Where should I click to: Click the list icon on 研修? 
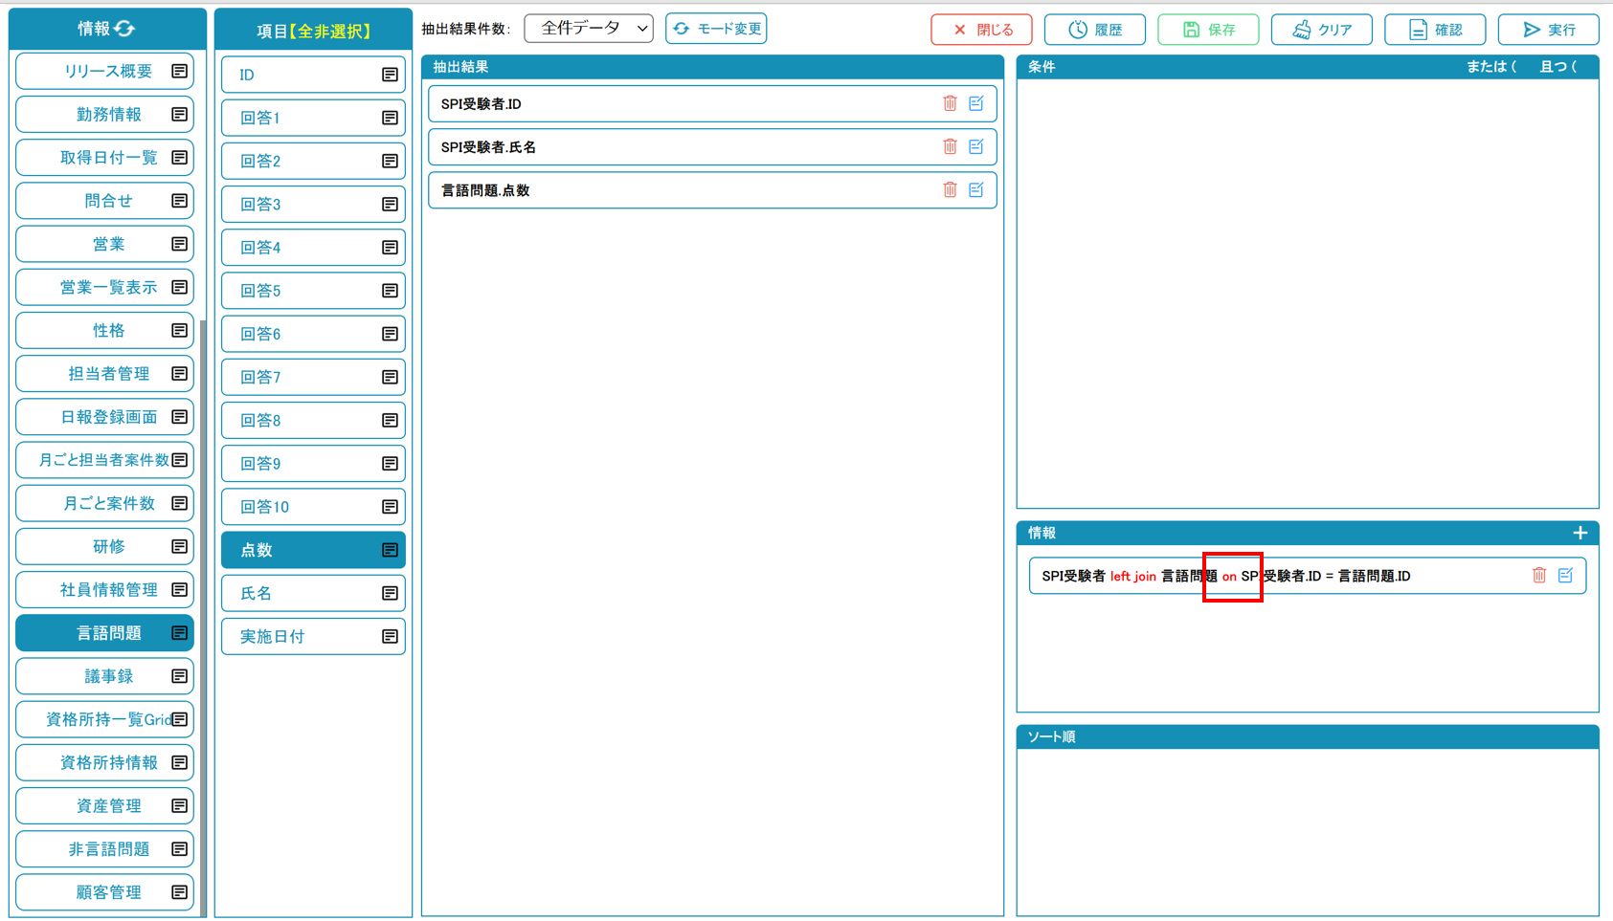[x=179, y=546]
